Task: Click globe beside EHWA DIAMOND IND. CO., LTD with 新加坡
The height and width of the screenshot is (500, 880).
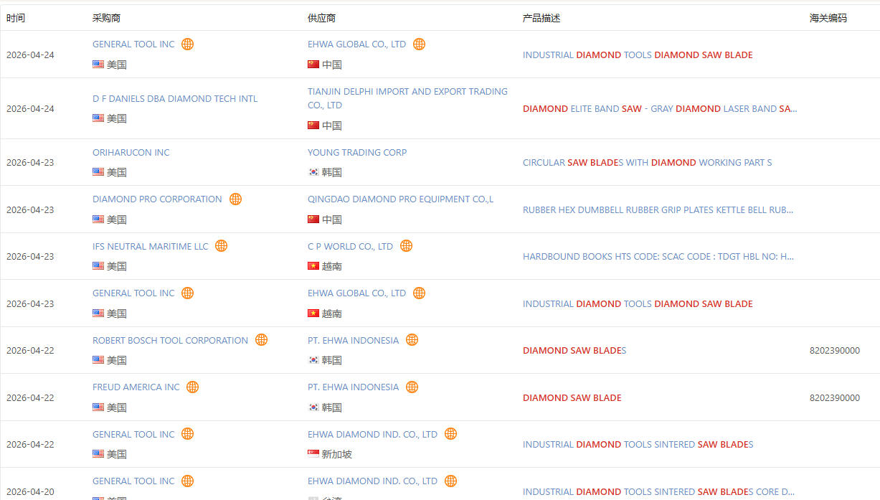Action: tap(450, 434)
